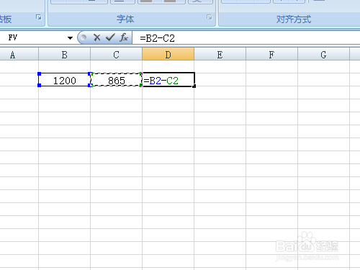Confirm the formula with the checkmark icon
The image size is (360, 270).
(110, 37)
